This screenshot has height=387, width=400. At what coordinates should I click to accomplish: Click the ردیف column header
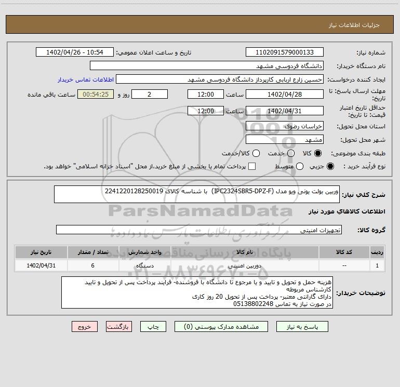coord(377,252)
